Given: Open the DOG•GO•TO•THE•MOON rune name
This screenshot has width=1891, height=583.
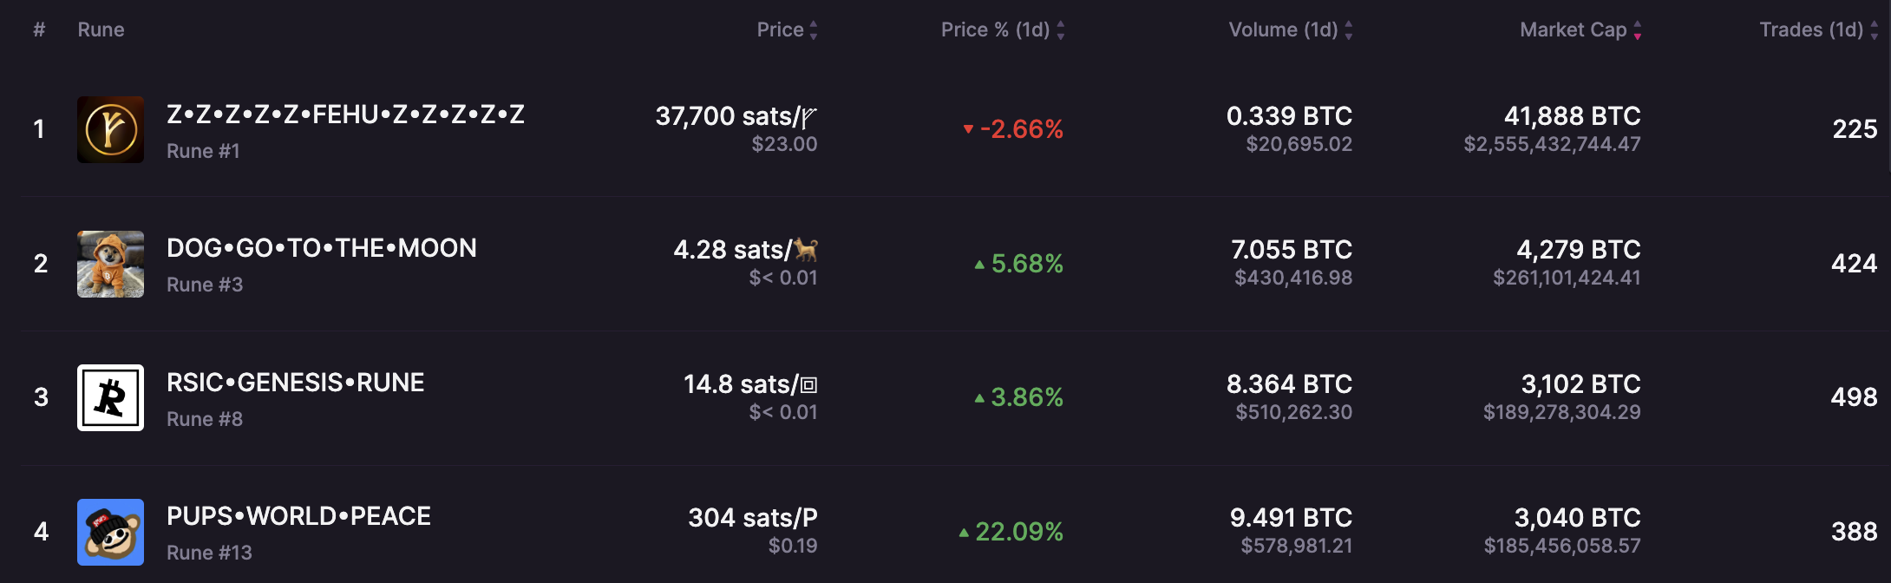Looking at the screenshot, I should point(321,248).
